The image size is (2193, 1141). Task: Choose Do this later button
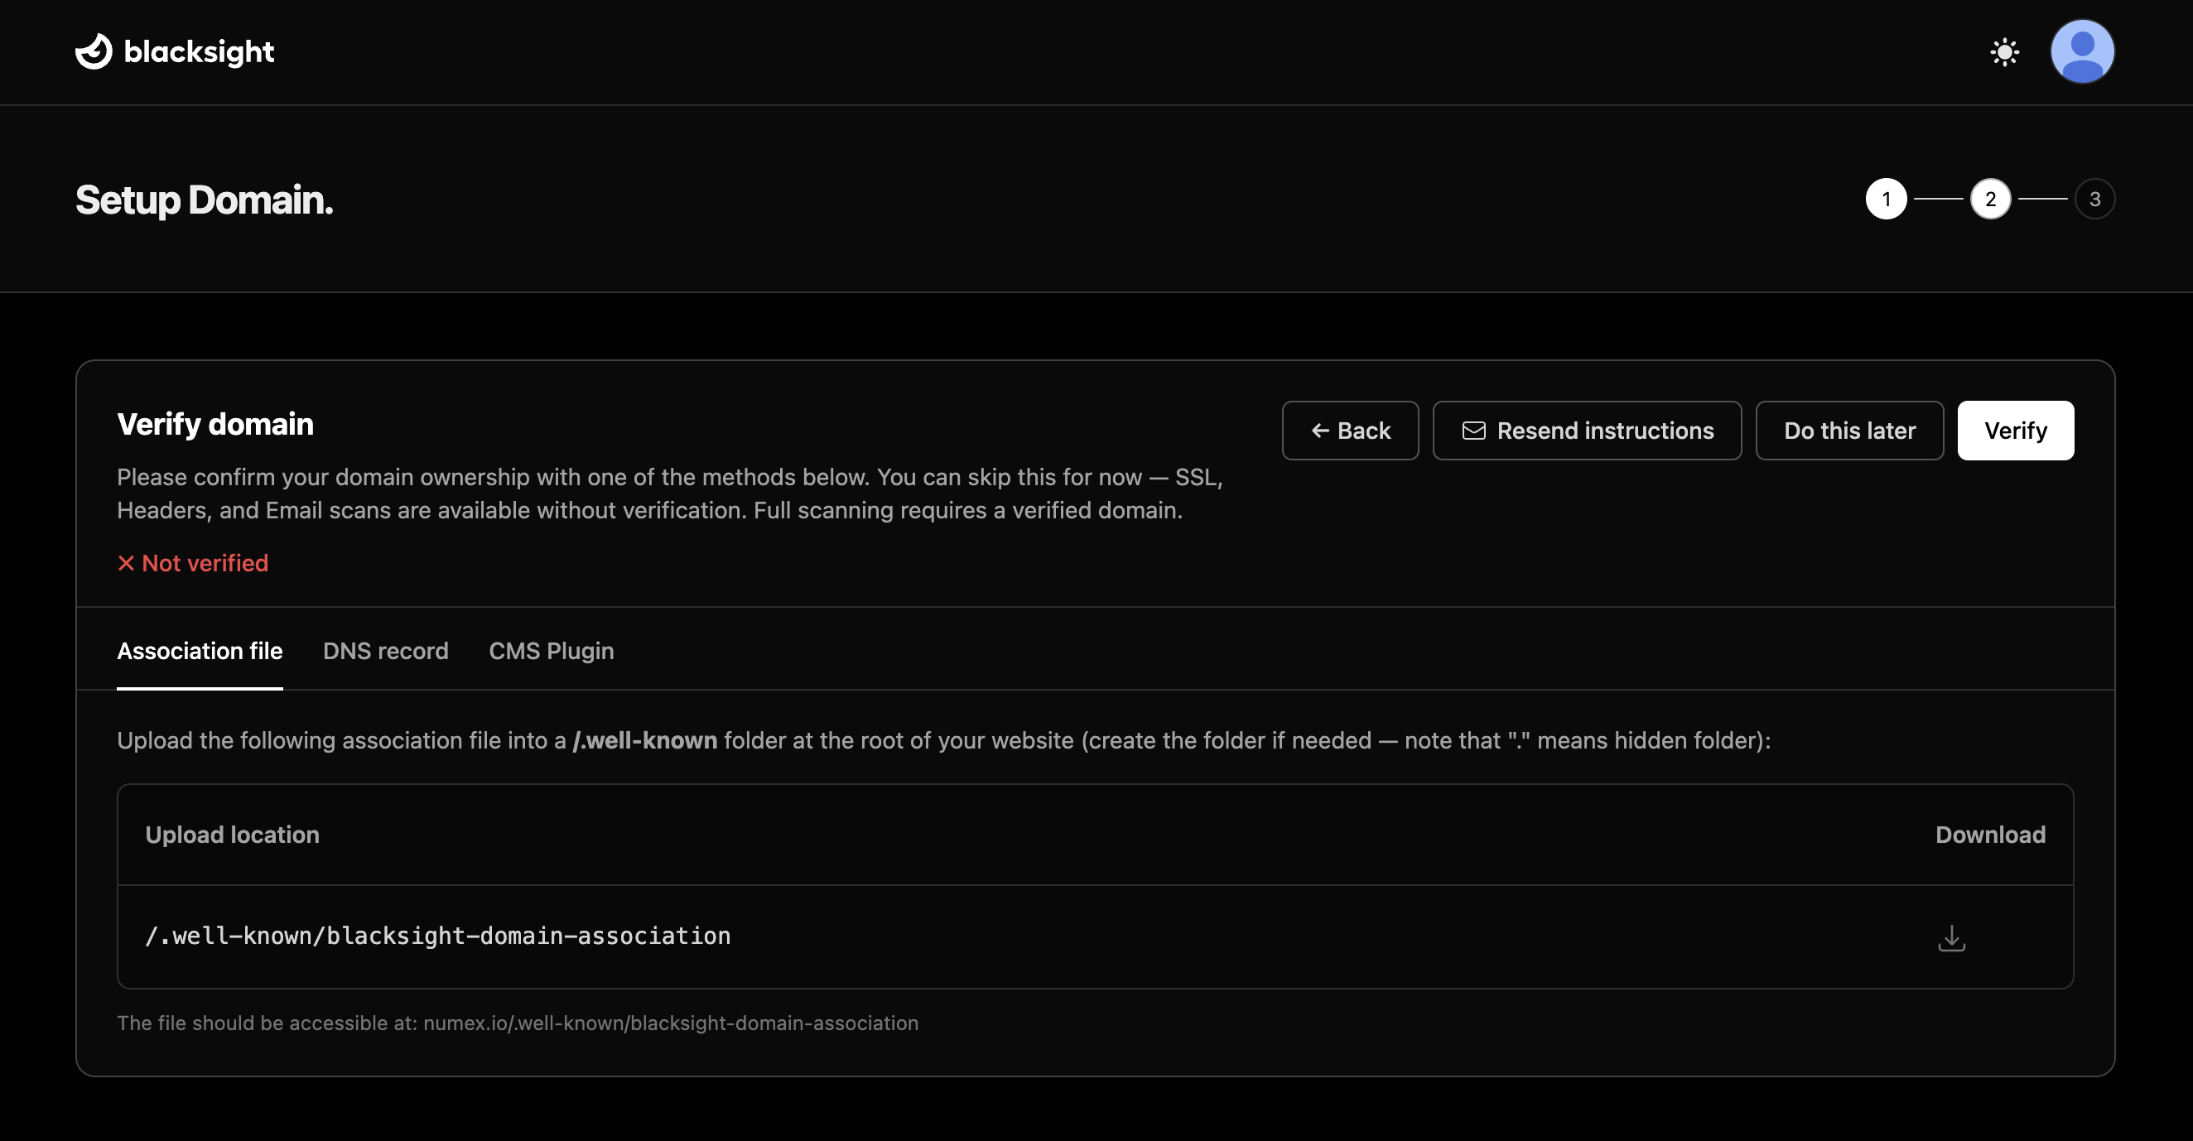pos(1849,431)
